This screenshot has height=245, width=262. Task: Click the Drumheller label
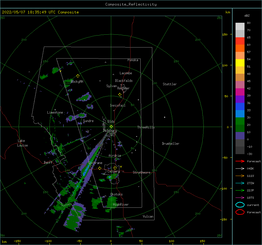point(171,144)
